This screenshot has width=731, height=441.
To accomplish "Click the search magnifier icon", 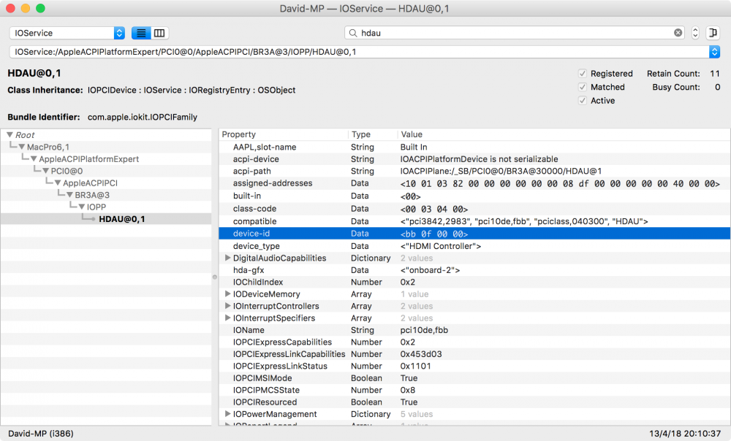I will (353, 33).
